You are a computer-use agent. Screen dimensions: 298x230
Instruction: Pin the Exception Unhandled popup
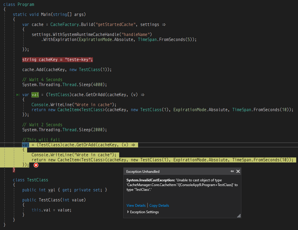(232, 171)
